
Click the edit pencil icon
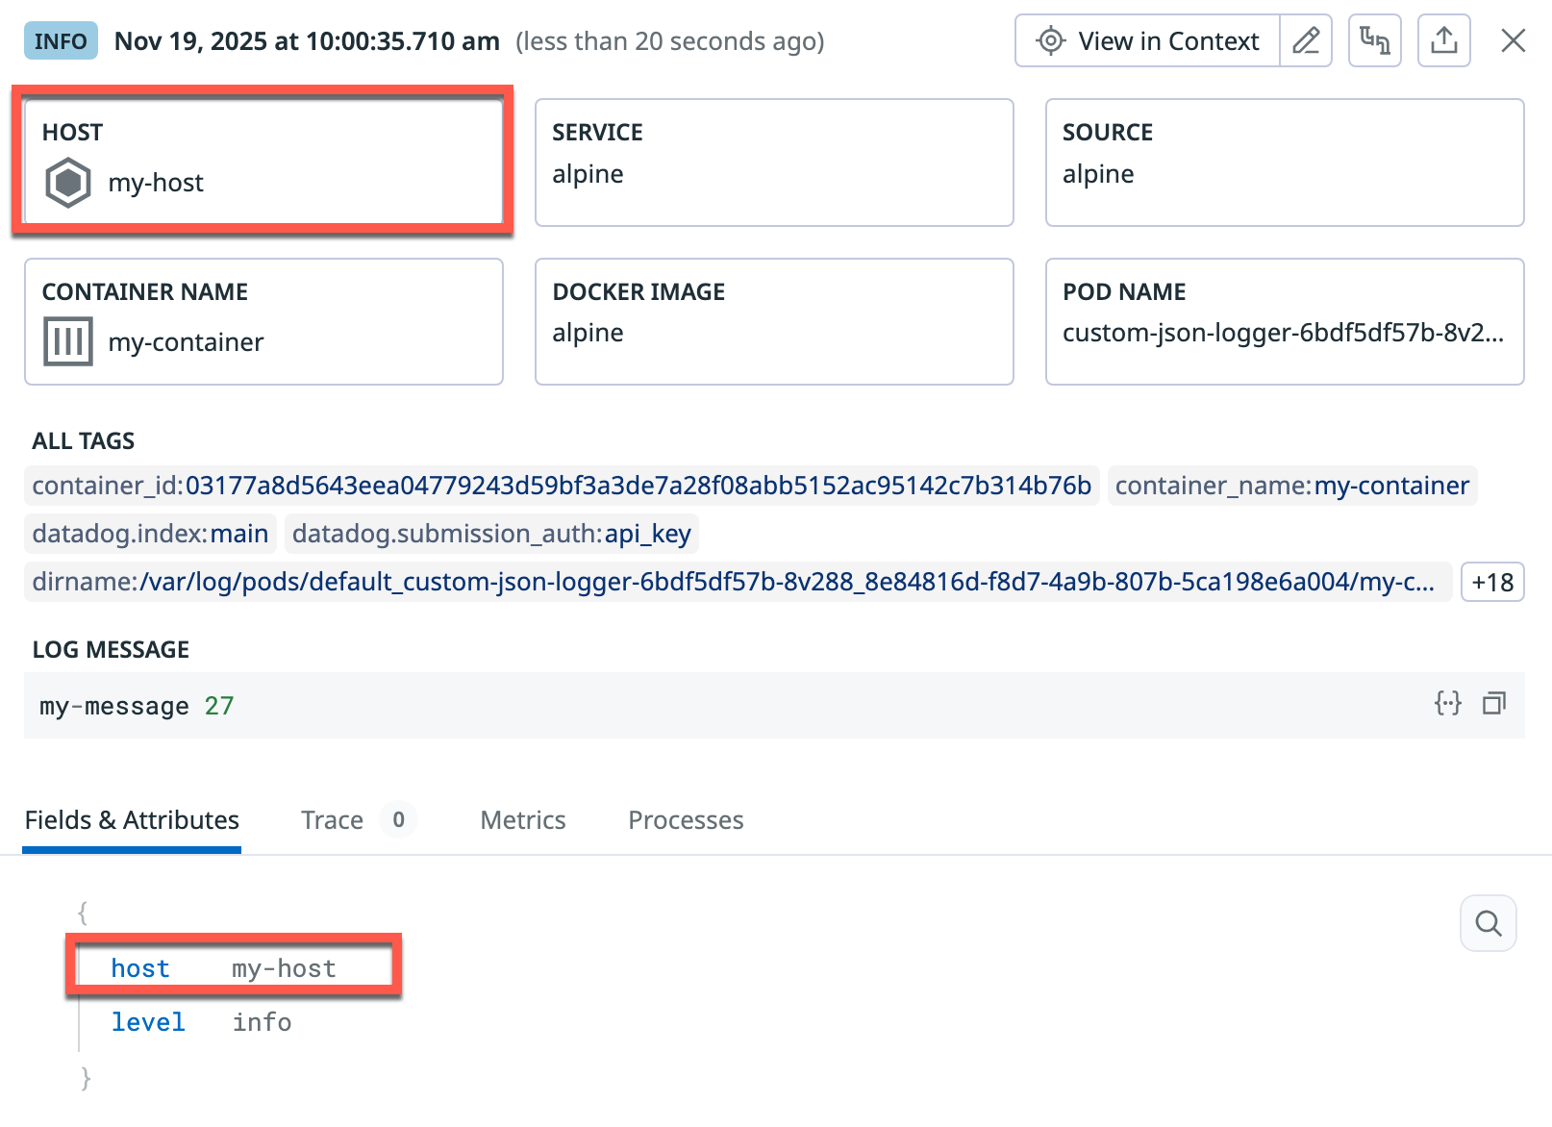coord(1305,41)
